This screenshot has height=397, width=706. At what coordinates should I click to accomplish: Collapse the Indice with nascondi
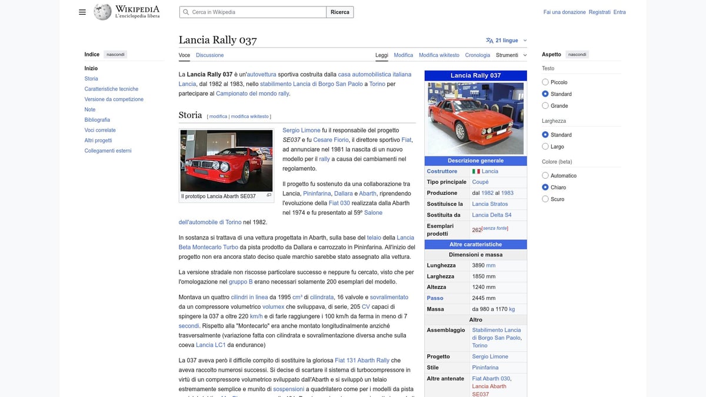coord(115,54)
